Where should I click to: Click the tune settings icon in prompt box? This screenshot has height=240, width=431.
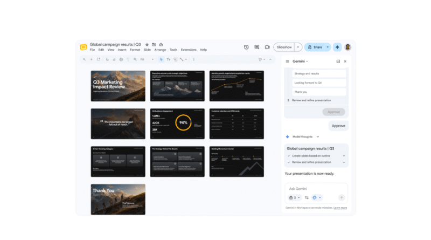click(x=307, y=197)
